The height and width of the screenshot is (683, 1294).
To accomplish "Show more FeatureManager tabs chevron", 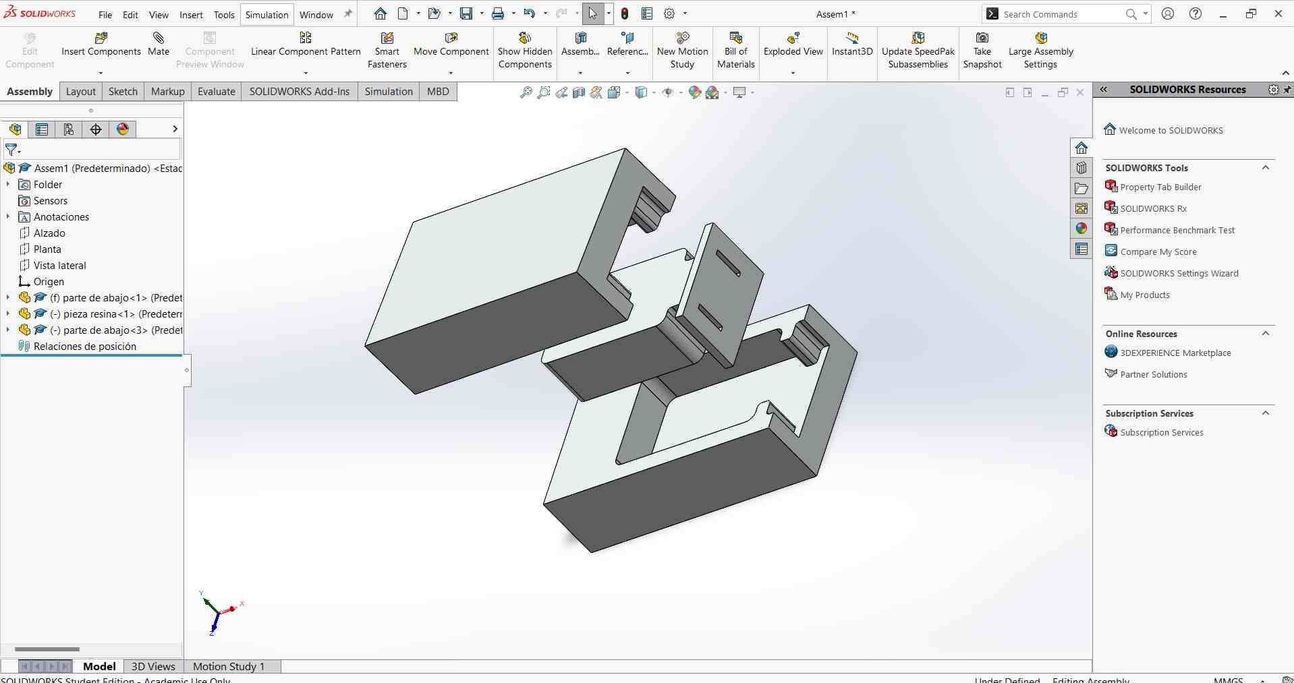I will tap(175, 129).
